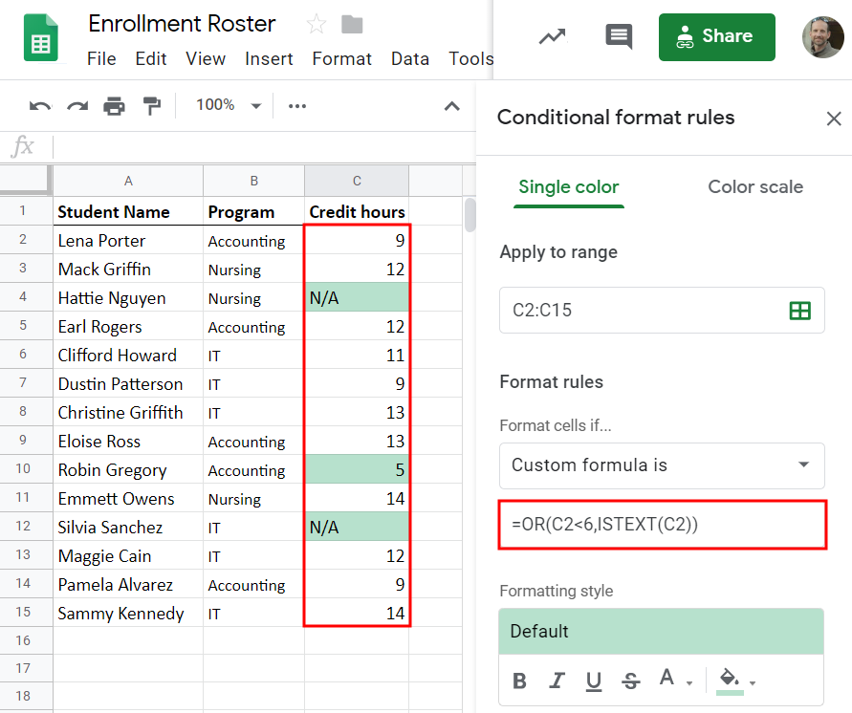
Task: Select the Dustin Patterson cell
Action: point(128,383)
